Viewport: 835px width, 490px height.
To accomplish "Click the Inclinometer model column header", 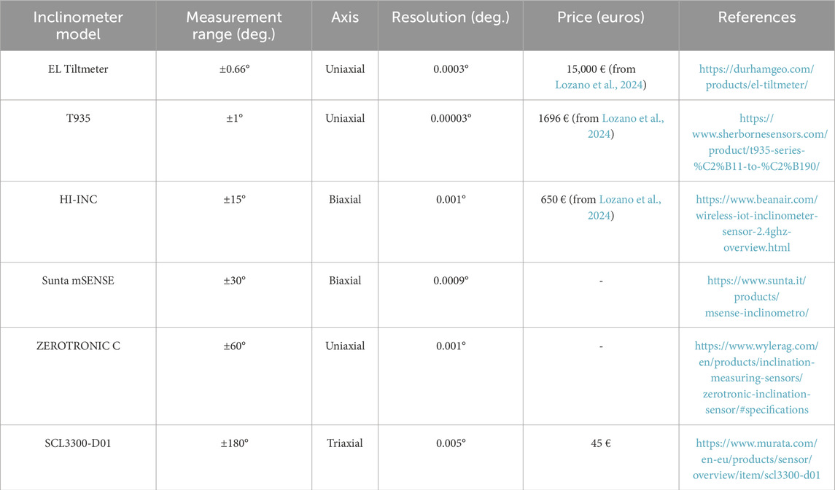I will [x=78, y=26].
